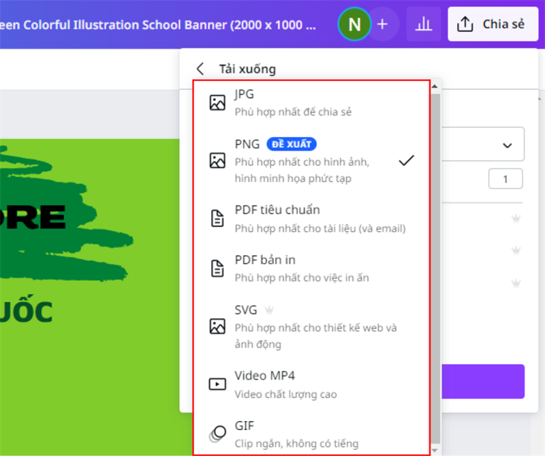Image resolution: width=545 pixels, height=456 pixels.
Task: Click the plus icon to add collaborators
Action: 382,25
